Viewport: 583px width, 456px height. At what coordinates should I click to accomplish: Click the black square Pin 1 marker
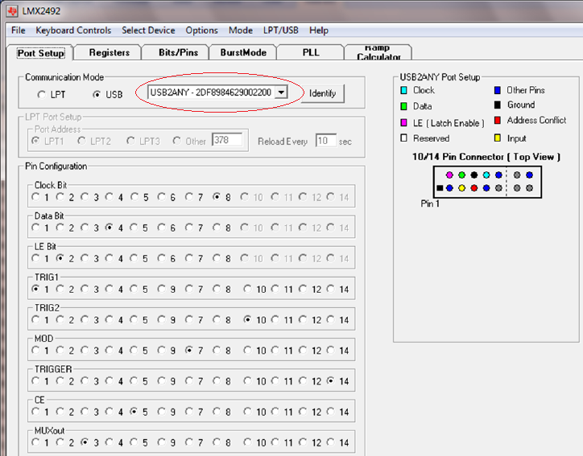point(440,188)
